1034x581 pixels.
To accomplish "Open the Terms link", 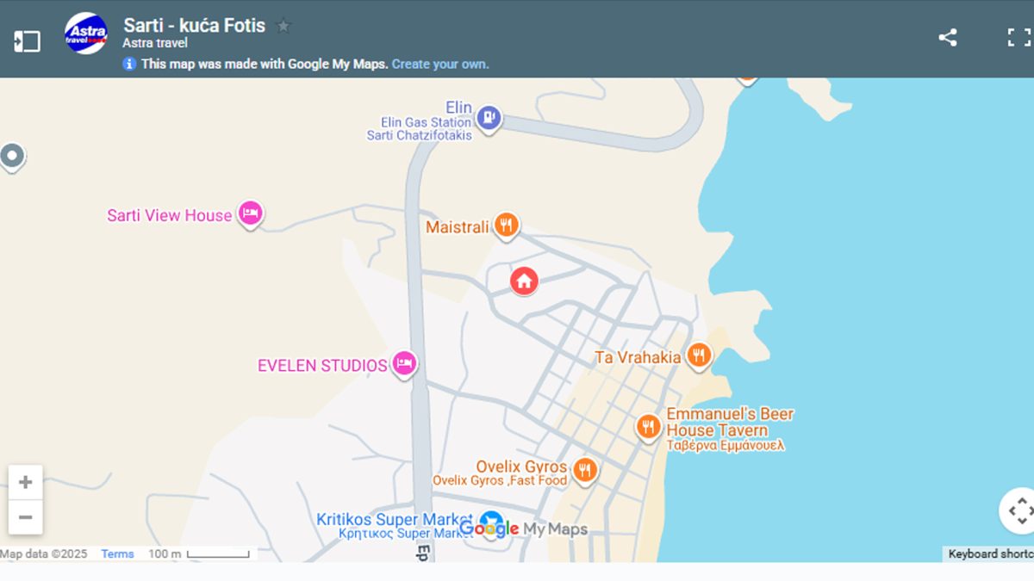I will 117,554.
